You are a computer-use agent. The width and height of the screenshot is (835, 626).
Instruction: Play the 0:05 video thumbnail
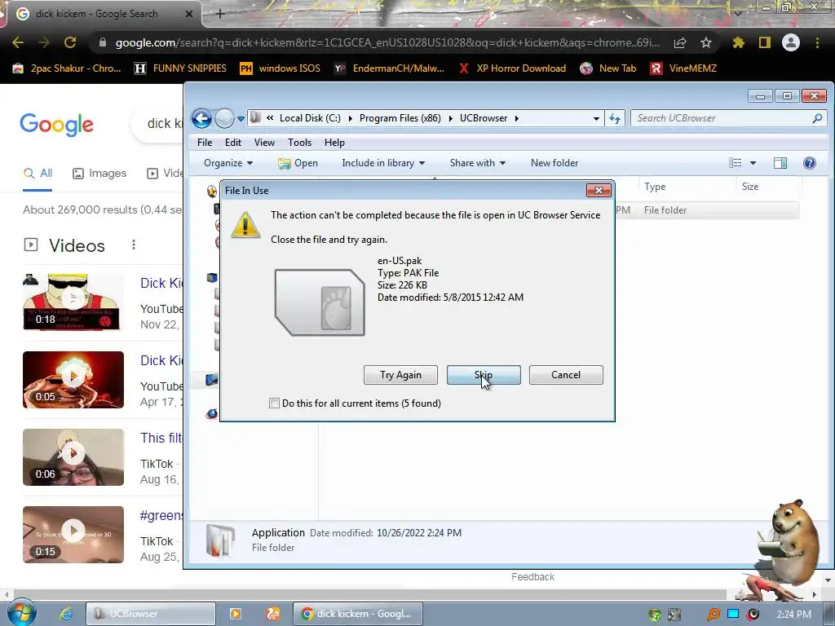point(73,380)
